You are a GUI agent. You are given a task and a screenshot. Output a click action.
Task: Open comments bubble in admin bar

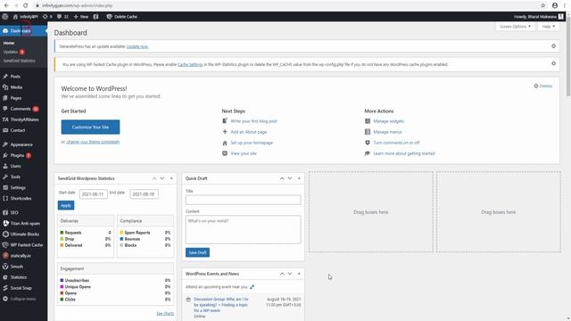(x=62, y=16)
